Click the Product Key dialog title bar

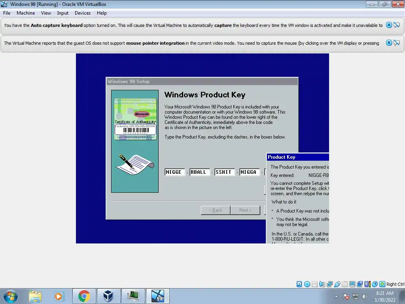pos(298,157)
